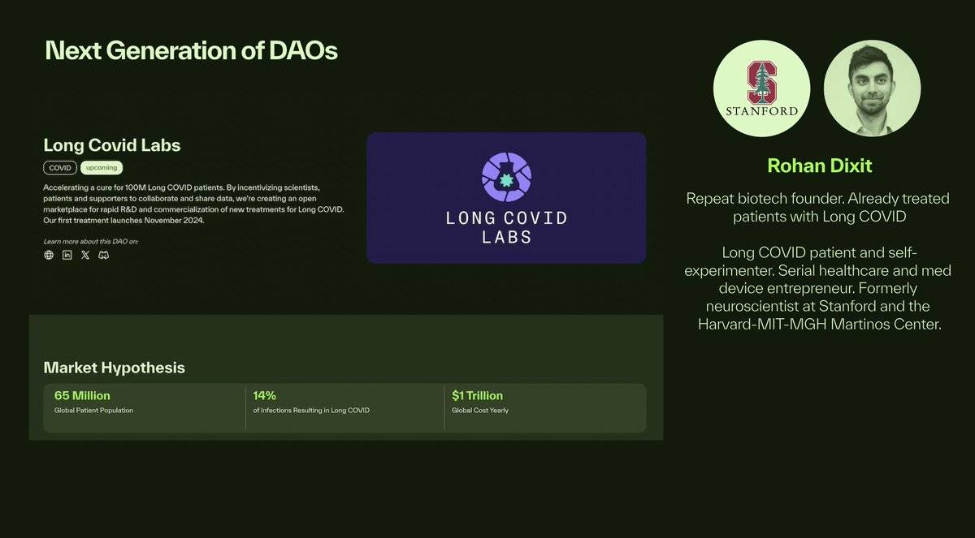The height and width of the screenshot is (538, 975).
Task: Select the $1 Trillion global cost stat
Action: pyautogui.click(x=544, y=402)
